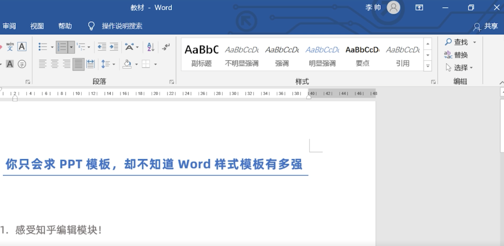Apply the 不明显强调 style

242,55
